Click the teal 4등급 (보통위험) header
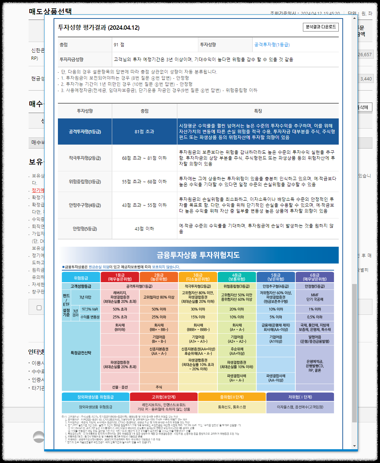The height and width of the screenshot is (463, 380). [237, 277]
